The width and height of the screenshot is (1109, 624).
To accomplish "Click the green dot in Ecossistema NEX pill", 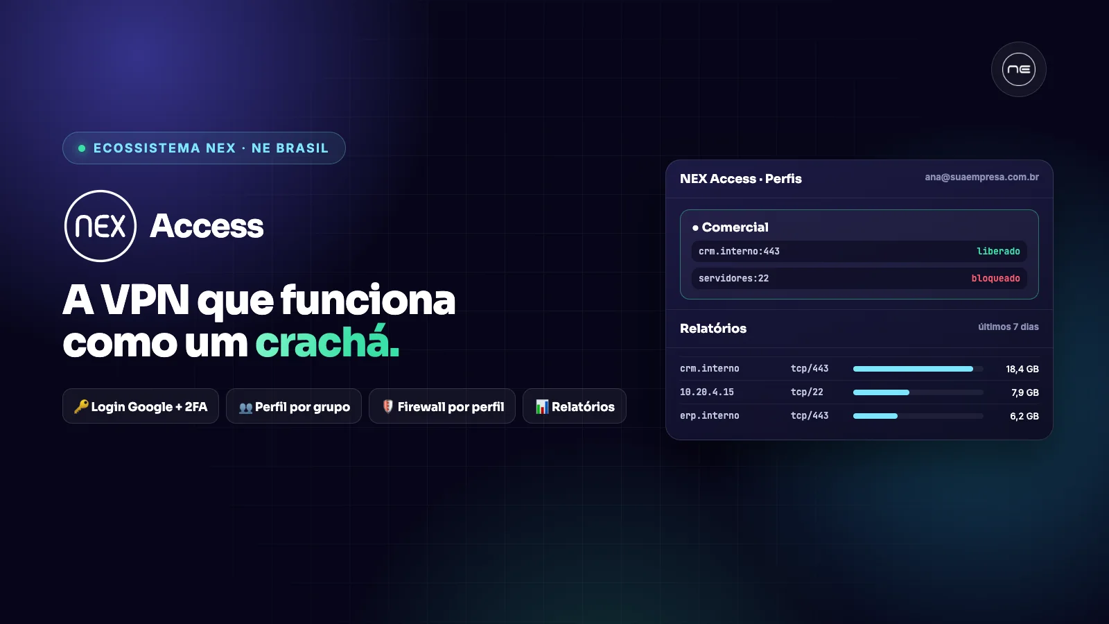I will click(x=82, y=148).
